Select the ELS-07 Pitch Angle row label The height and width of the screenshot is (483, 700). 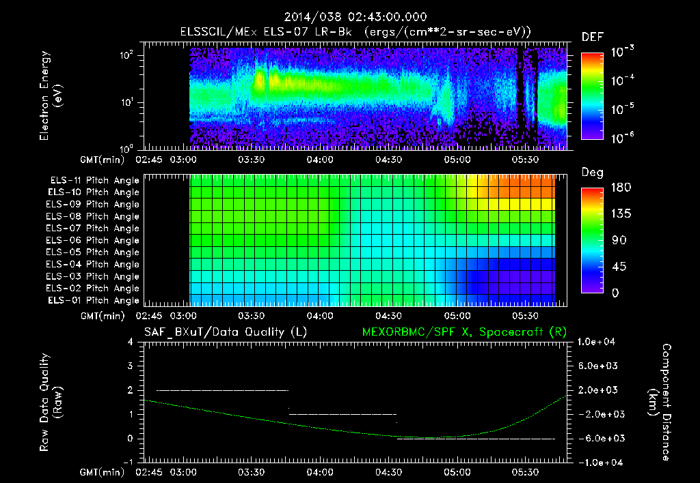93,229
